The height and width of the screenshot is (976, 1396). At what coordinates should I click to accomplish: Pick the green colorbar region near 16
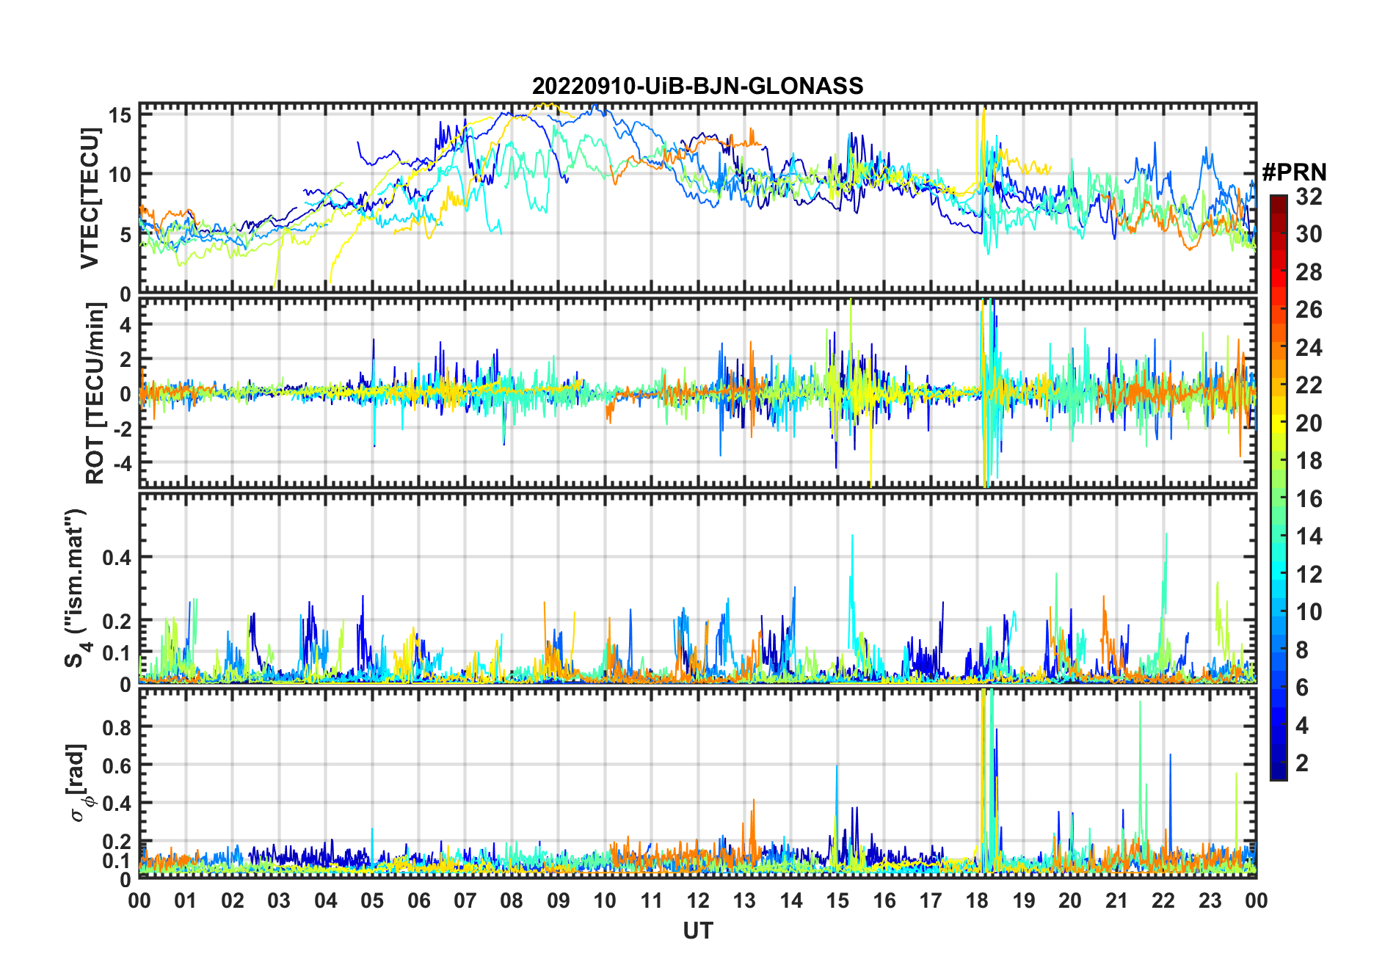tap(1278, 499)
